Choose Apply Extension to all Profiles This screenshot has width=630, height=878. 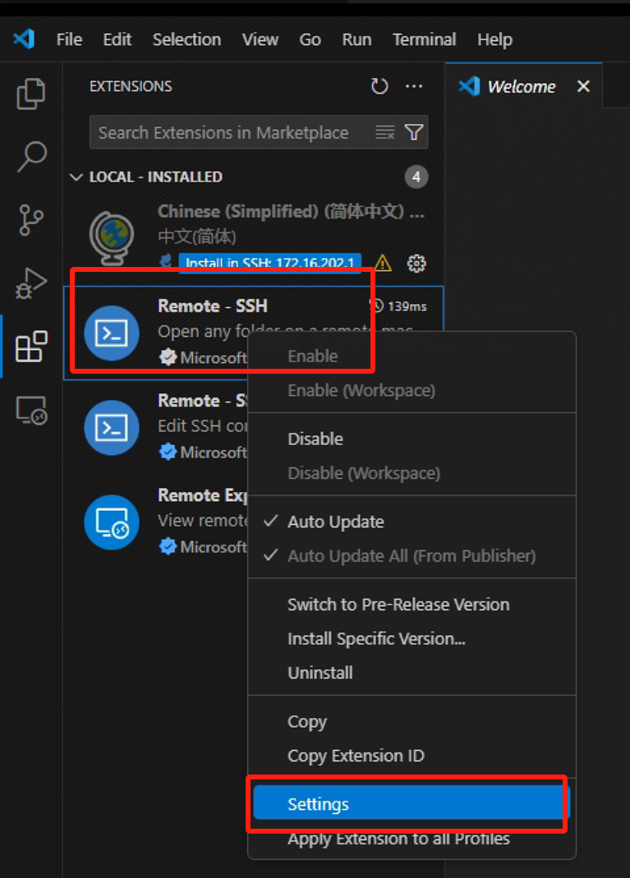(412, 839)
